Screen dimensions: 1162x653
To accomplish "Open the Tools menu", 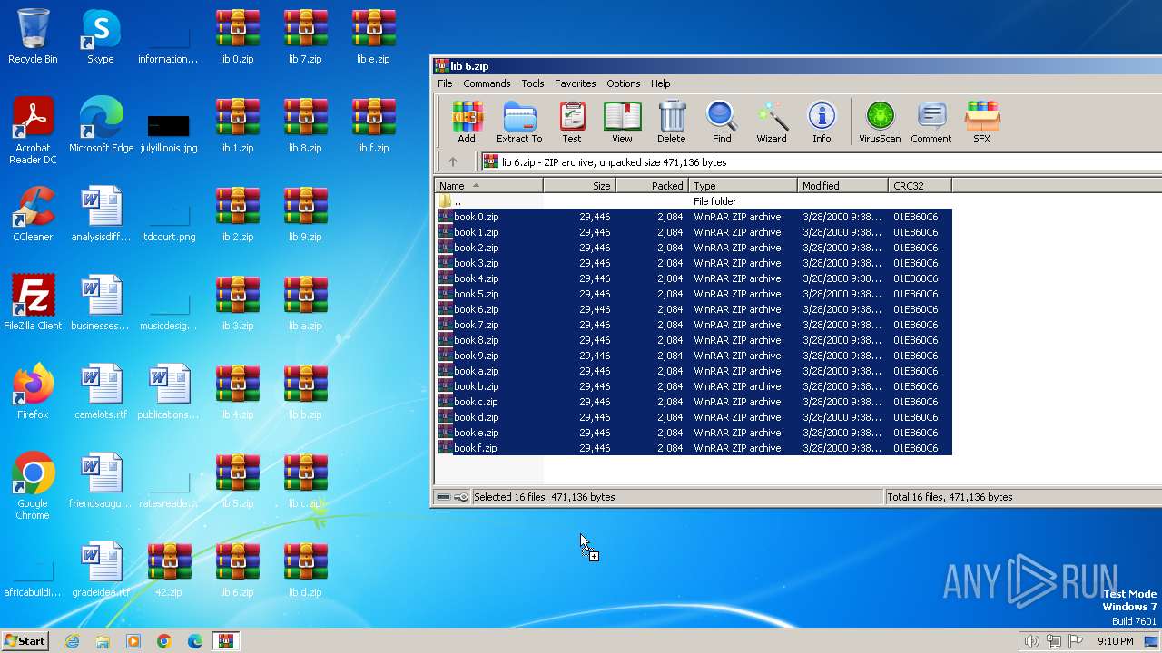I will (x=533, y=83).
